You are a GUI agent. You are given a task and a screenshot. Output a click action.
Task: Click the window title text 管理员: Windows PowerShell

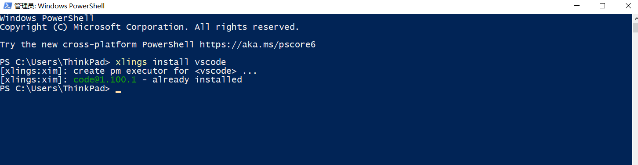[60, 7]
